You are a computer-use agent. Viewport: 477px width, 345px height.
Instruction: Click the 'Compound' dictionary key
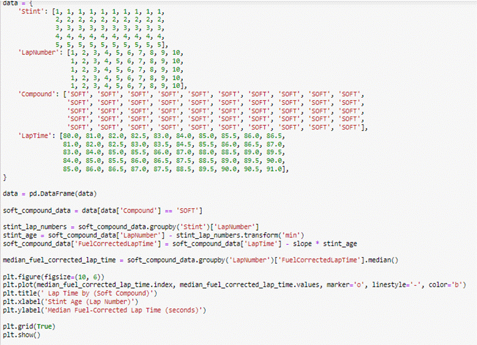point(37,94)
